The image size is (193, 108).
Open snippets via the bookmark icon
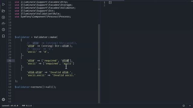tap(3, 36)
